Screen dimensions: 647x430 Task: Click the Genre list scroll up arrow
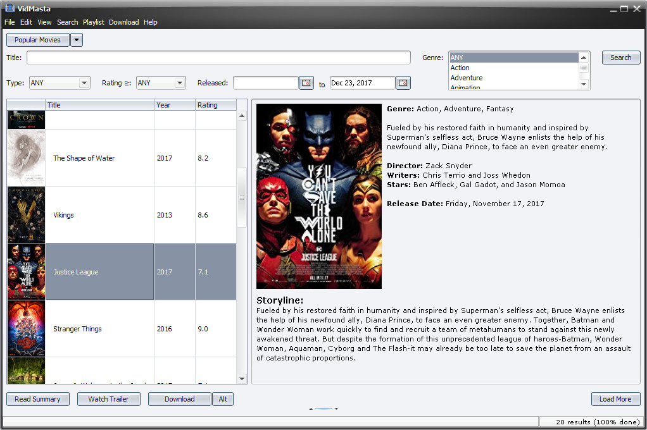(584, 58)
